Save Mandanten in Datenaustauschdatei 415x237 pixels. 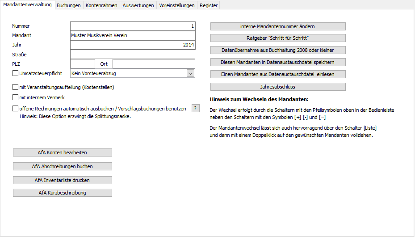click(278, 62)
